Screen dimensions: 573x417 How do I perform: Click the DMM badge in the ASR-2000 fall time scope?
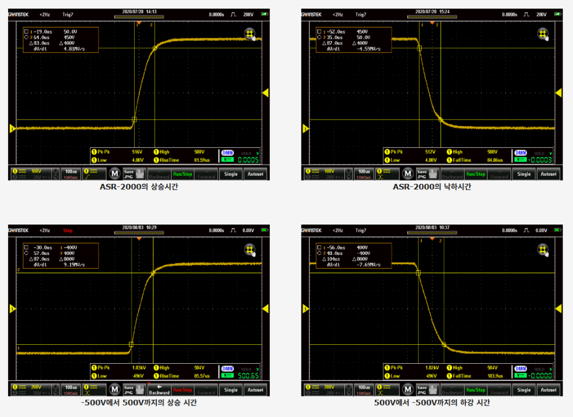coord(521,152)
